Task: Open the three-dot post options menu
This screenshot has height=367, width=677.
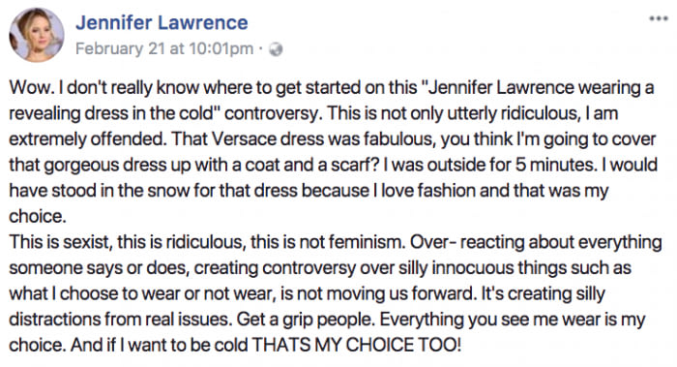Action: [659, 18]
